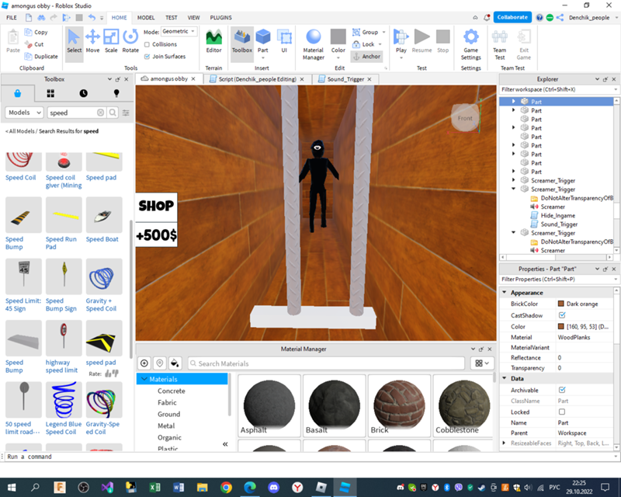
Task: Collapse the Appearance properties section
Action: tap(505, 293)
